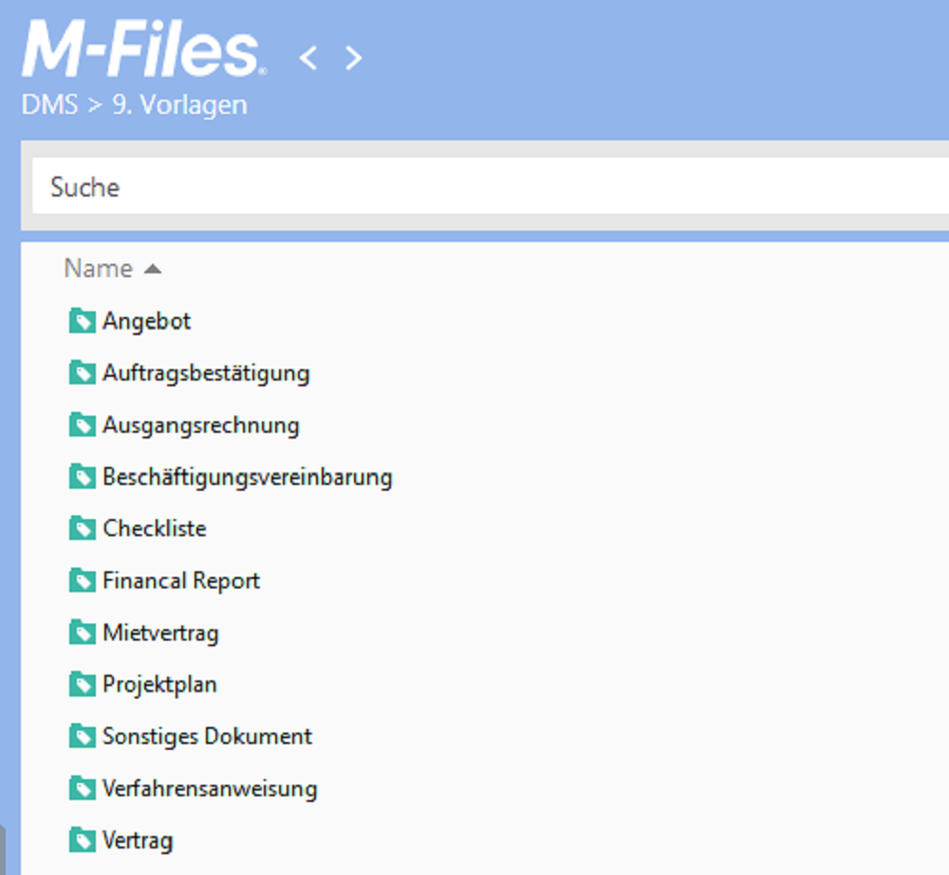Click the Name column header
Image resolution: width=949 pixels, height=875 pixels.
98,269
